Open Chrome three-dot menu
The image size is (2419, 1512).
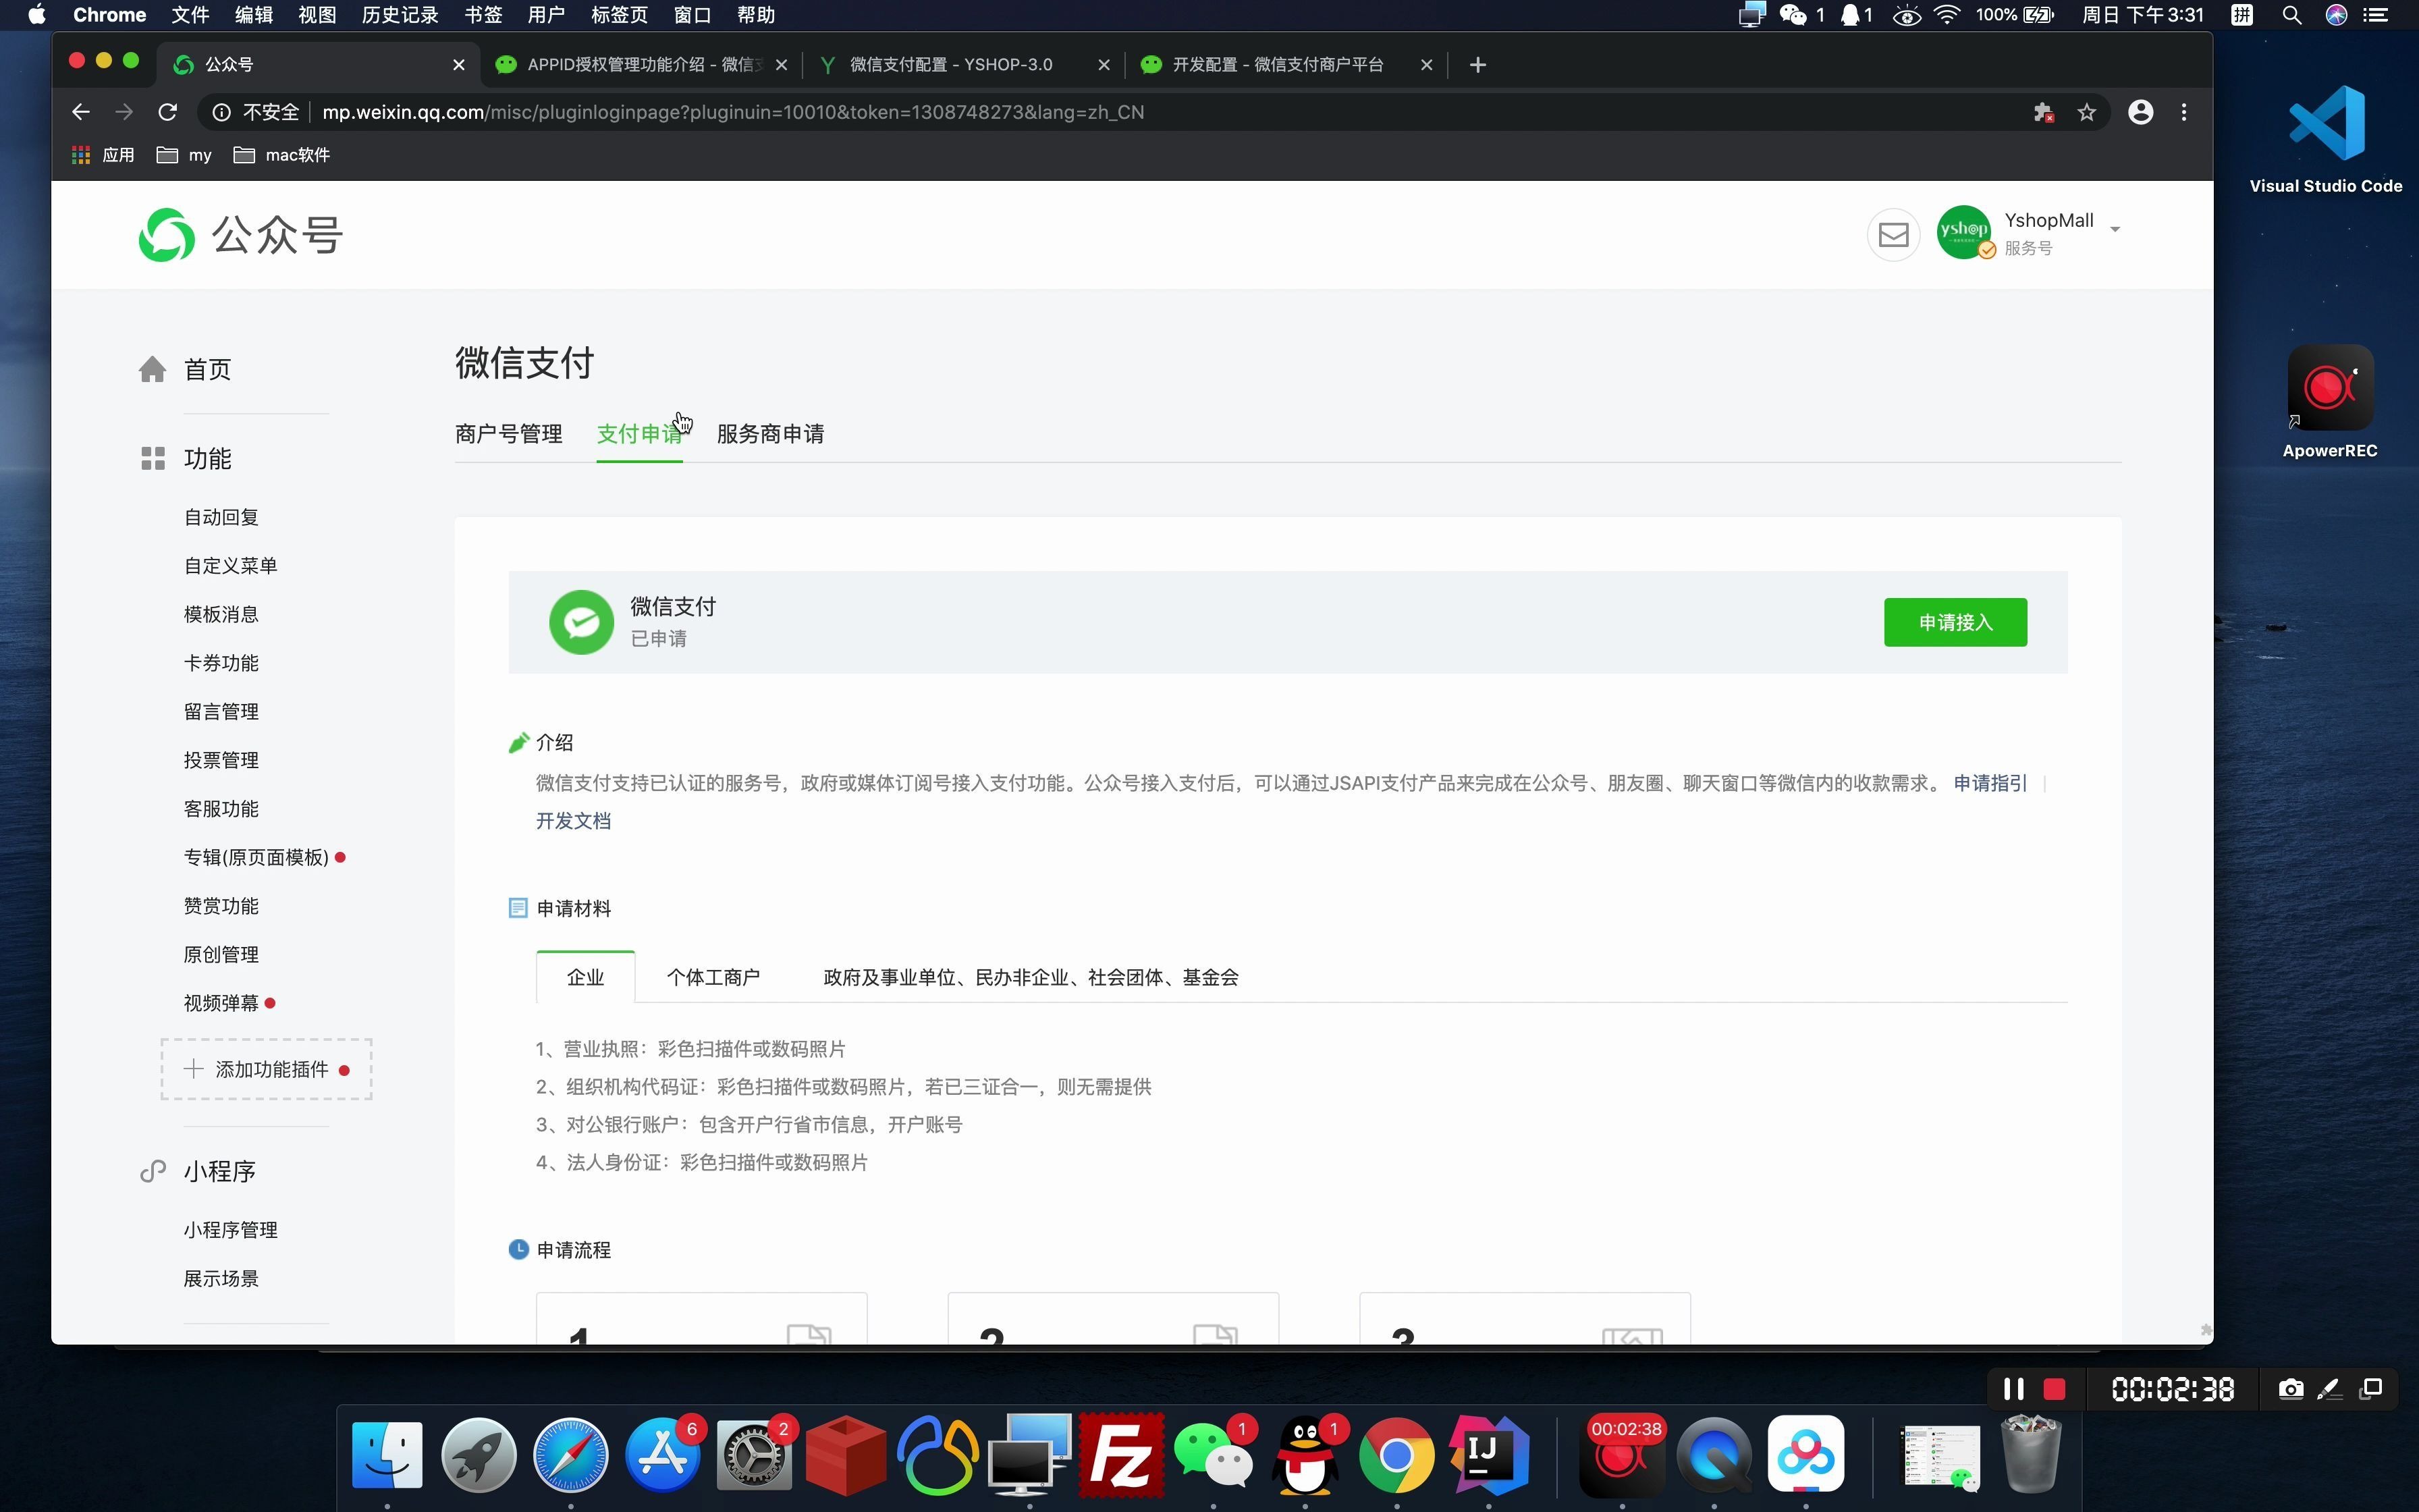tap(2184, 112)
